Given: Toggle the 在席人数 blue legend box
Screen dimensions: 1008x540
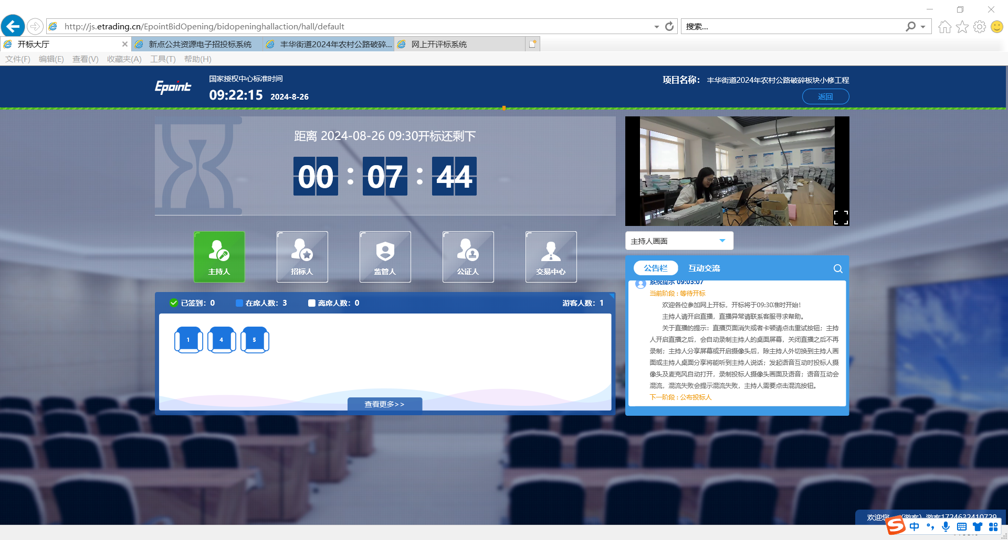Looking at the screenshot, I should (x=239, y=303).
